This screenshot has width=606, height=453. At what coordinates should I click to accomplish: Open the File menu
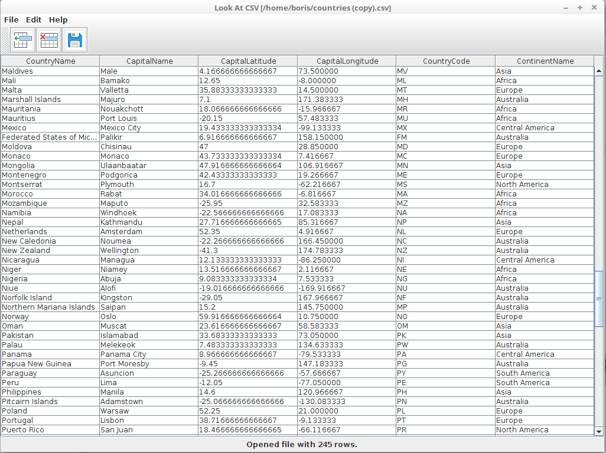pyautogui.click(x=11, y=19)
